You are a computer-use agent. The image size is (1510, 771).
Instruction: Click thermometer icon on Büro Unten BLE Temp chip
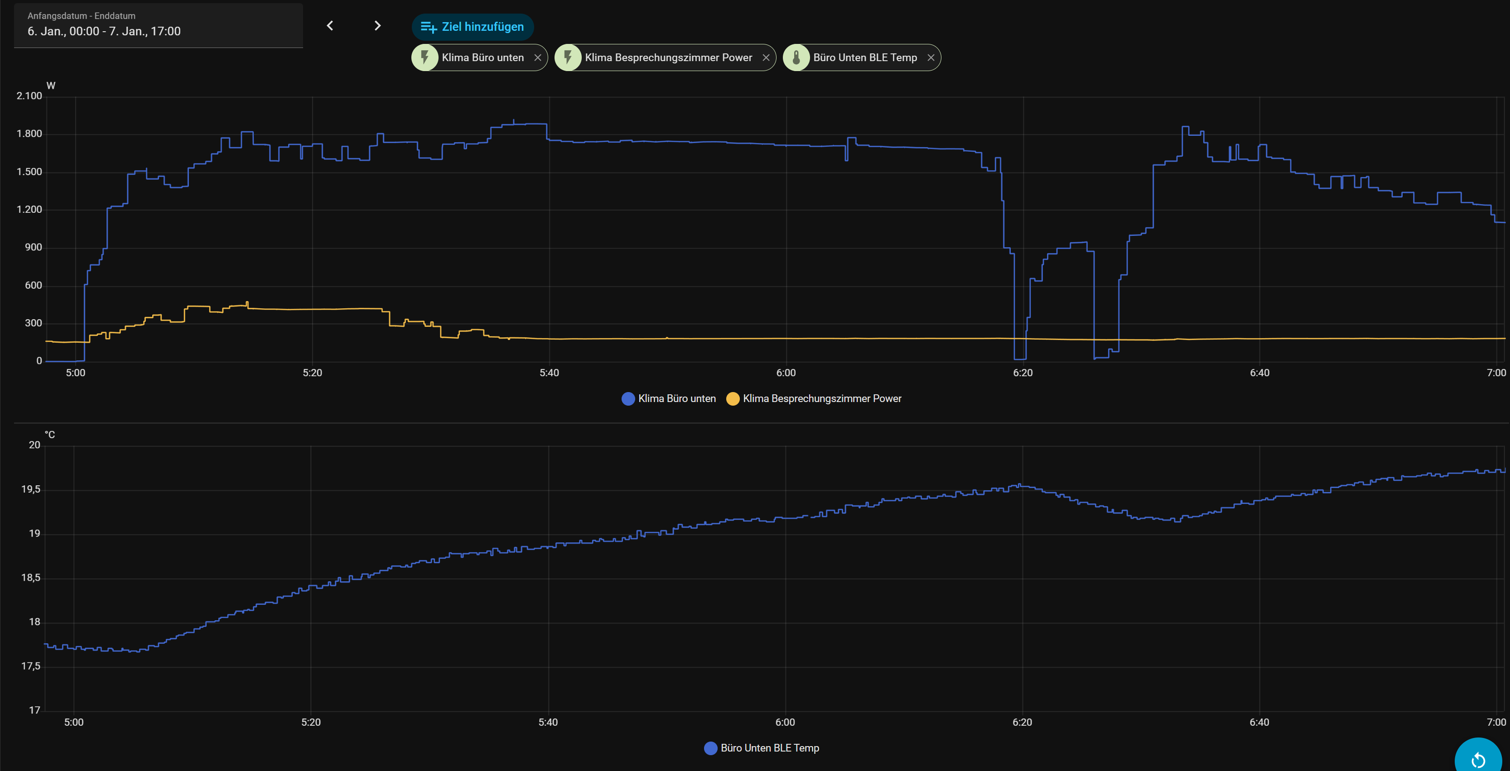tap(796, 57)
